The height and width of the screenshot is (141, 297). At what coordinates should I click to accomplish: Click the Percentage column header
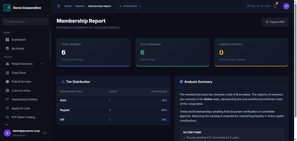159,92
